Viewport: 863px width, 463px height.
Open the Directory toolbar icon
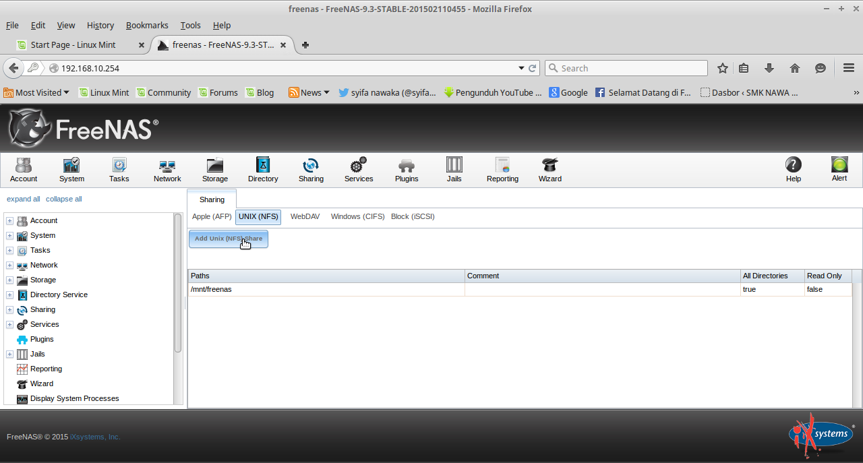[x=262, y=168]
